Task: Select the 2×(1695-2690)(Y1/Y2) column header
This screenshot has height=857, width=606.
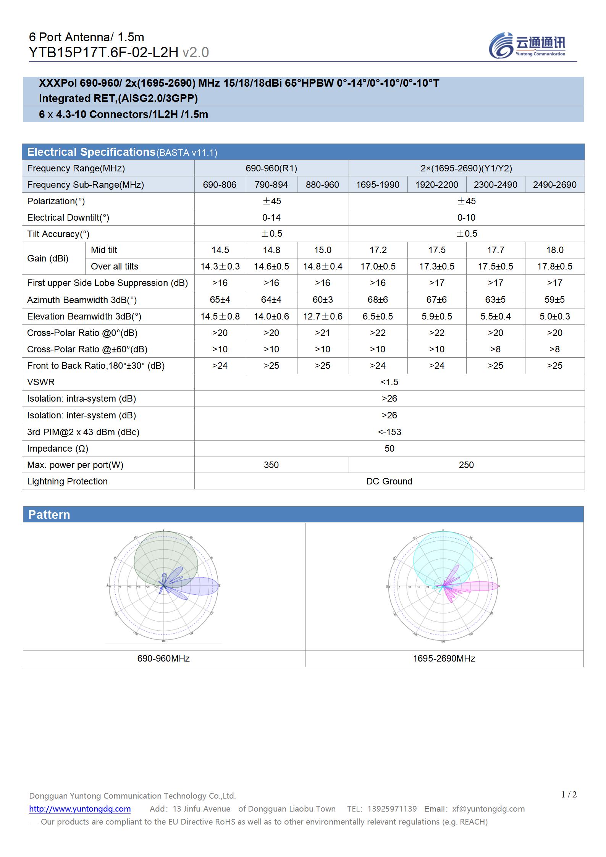Action: pyautogui.click(x=466, y=168)
